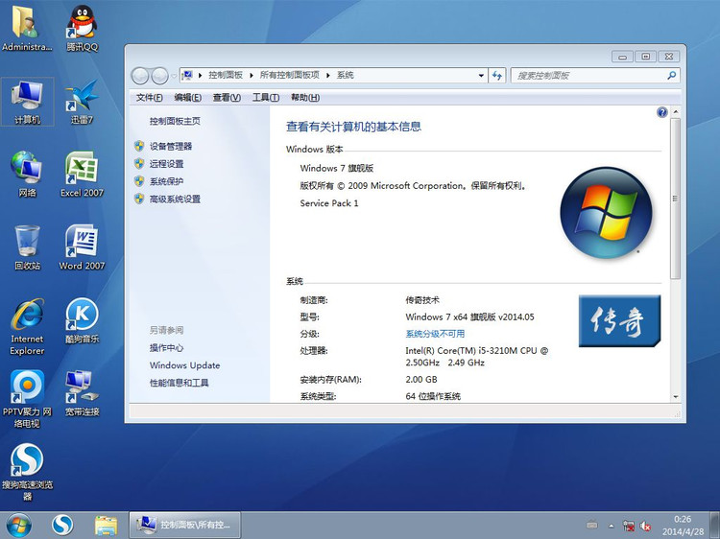This screenshot has height=539, width=720.
Task: Open the 查看(V) menu
Action: coord(227,97)
